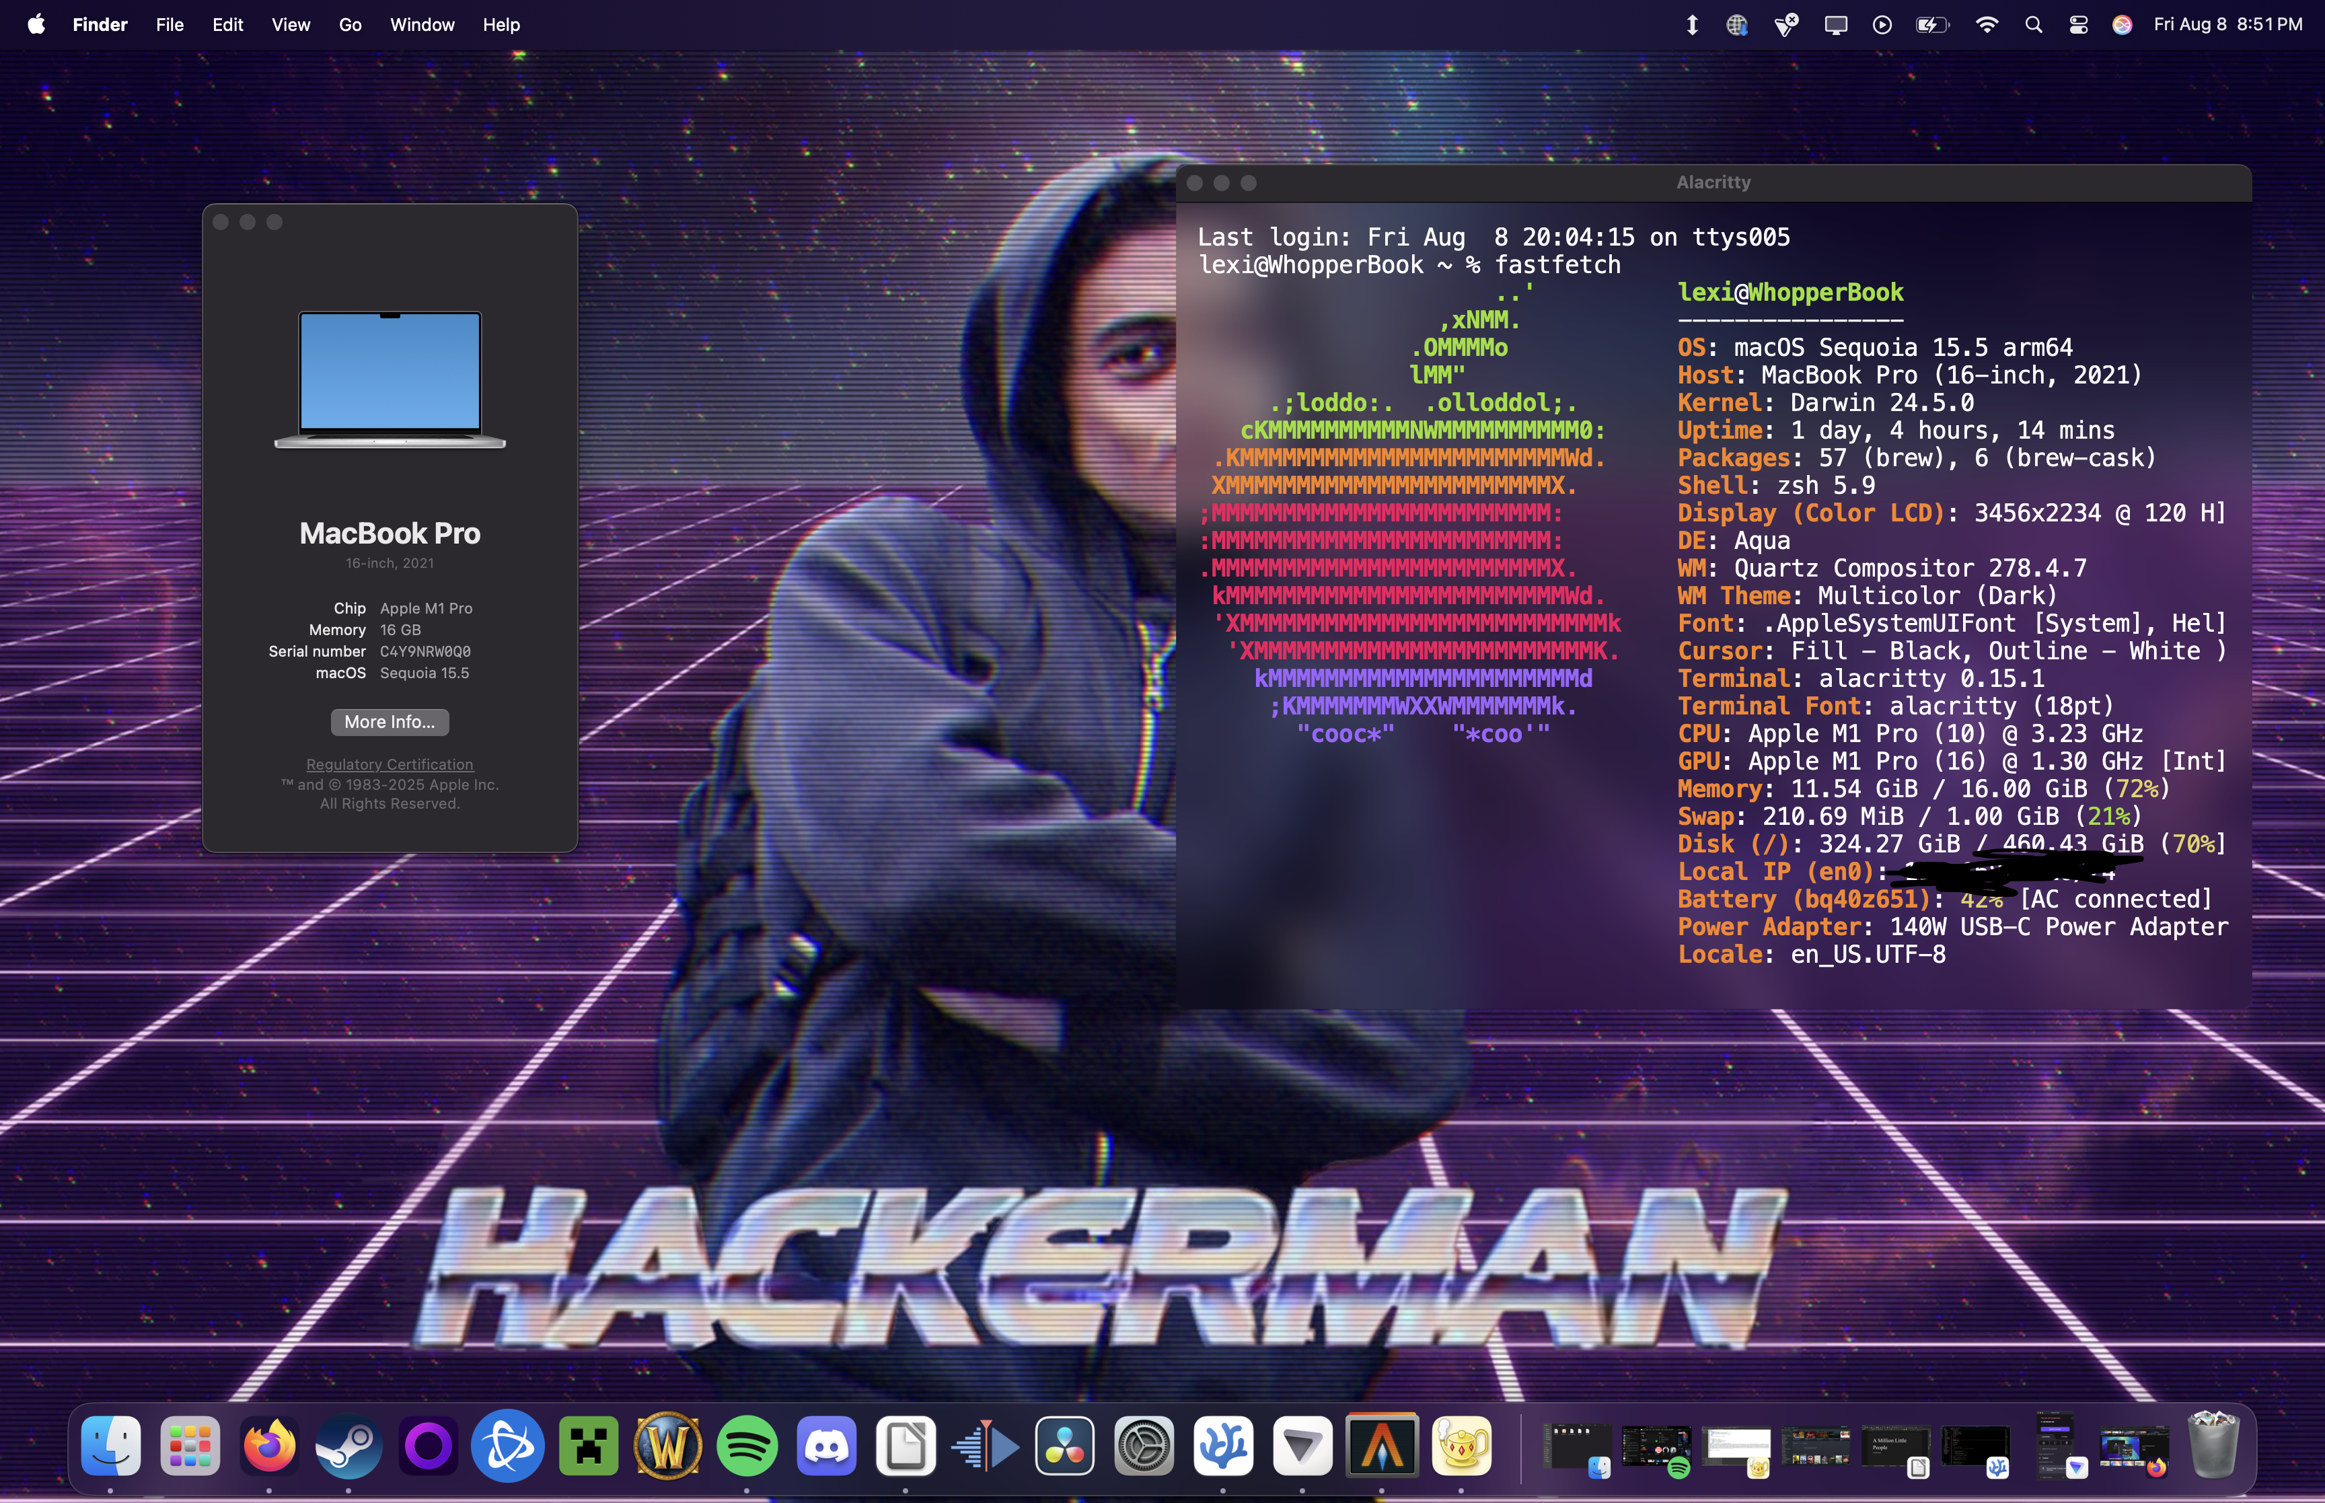Image resolution: width=2325 pixels, height=1503 pixels.
Task: Open the Window menu
Action: [x=422, y=24]
